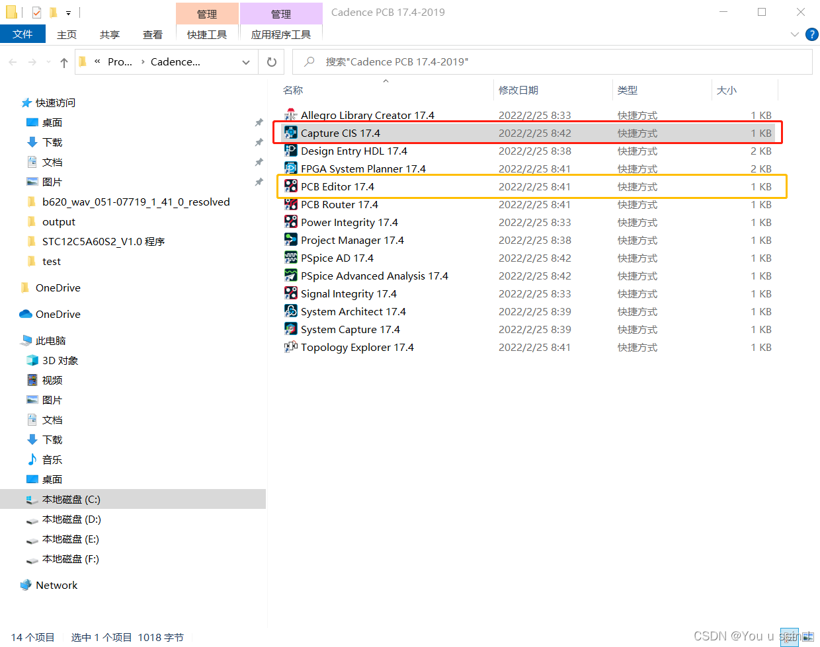Unpin 桌面 using its quick access pin icon
This screenshot has width=820, height=647.
coord(259,123)
